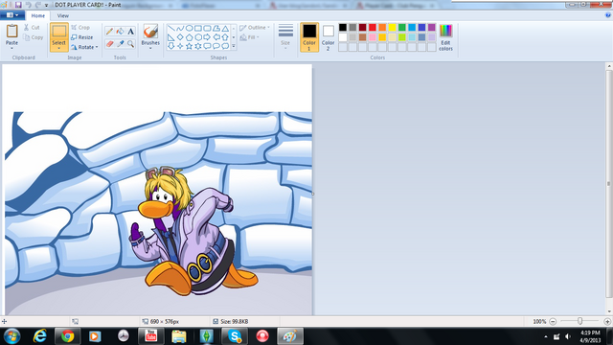The height and width of the screenshot is (345, 613).
Task: Open Google Chrome from the taskbar
Action: 68,336
